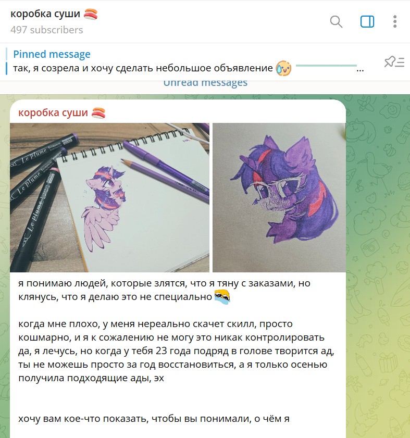Open the sketchbook pony photo

point(109,197)
